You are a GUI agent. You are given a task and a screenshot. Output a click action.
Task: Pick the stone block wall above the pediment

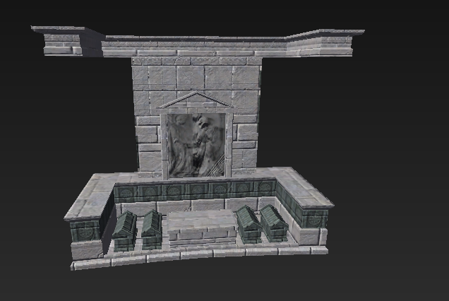pyautogui.click(x=196, y=76)
